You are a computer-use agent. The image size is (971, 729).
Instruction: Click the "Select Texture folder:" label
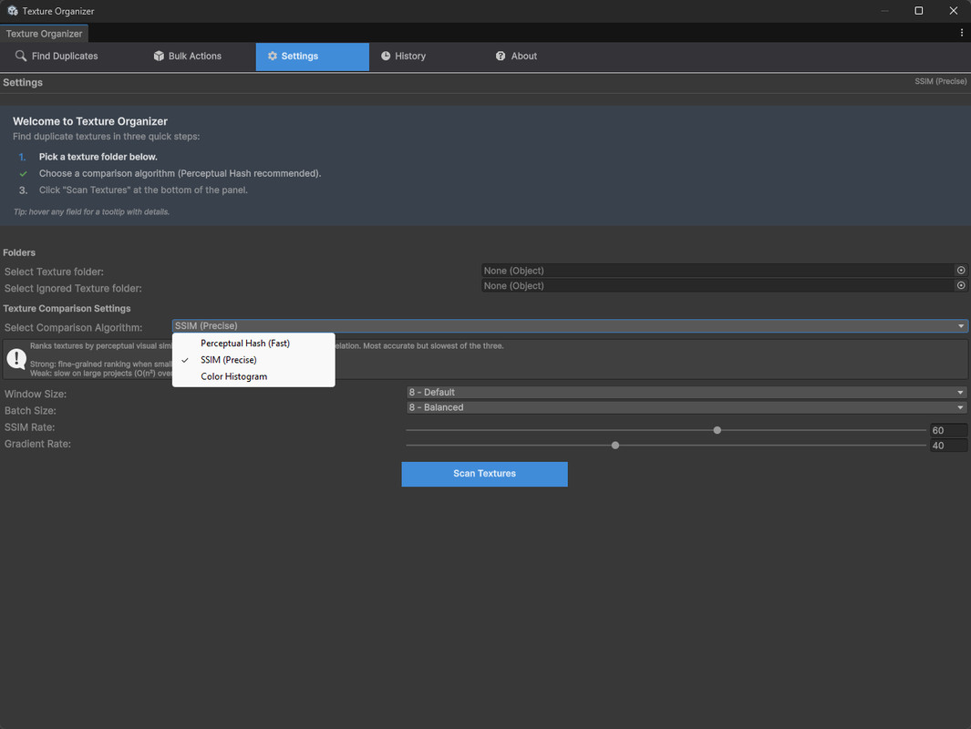pos(54,272)
